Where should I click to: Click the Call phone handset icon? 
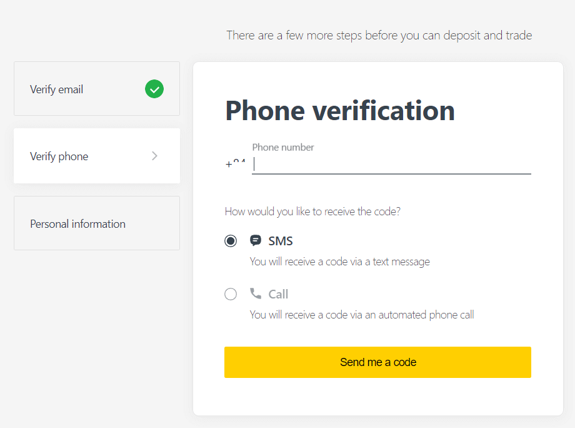256,293
